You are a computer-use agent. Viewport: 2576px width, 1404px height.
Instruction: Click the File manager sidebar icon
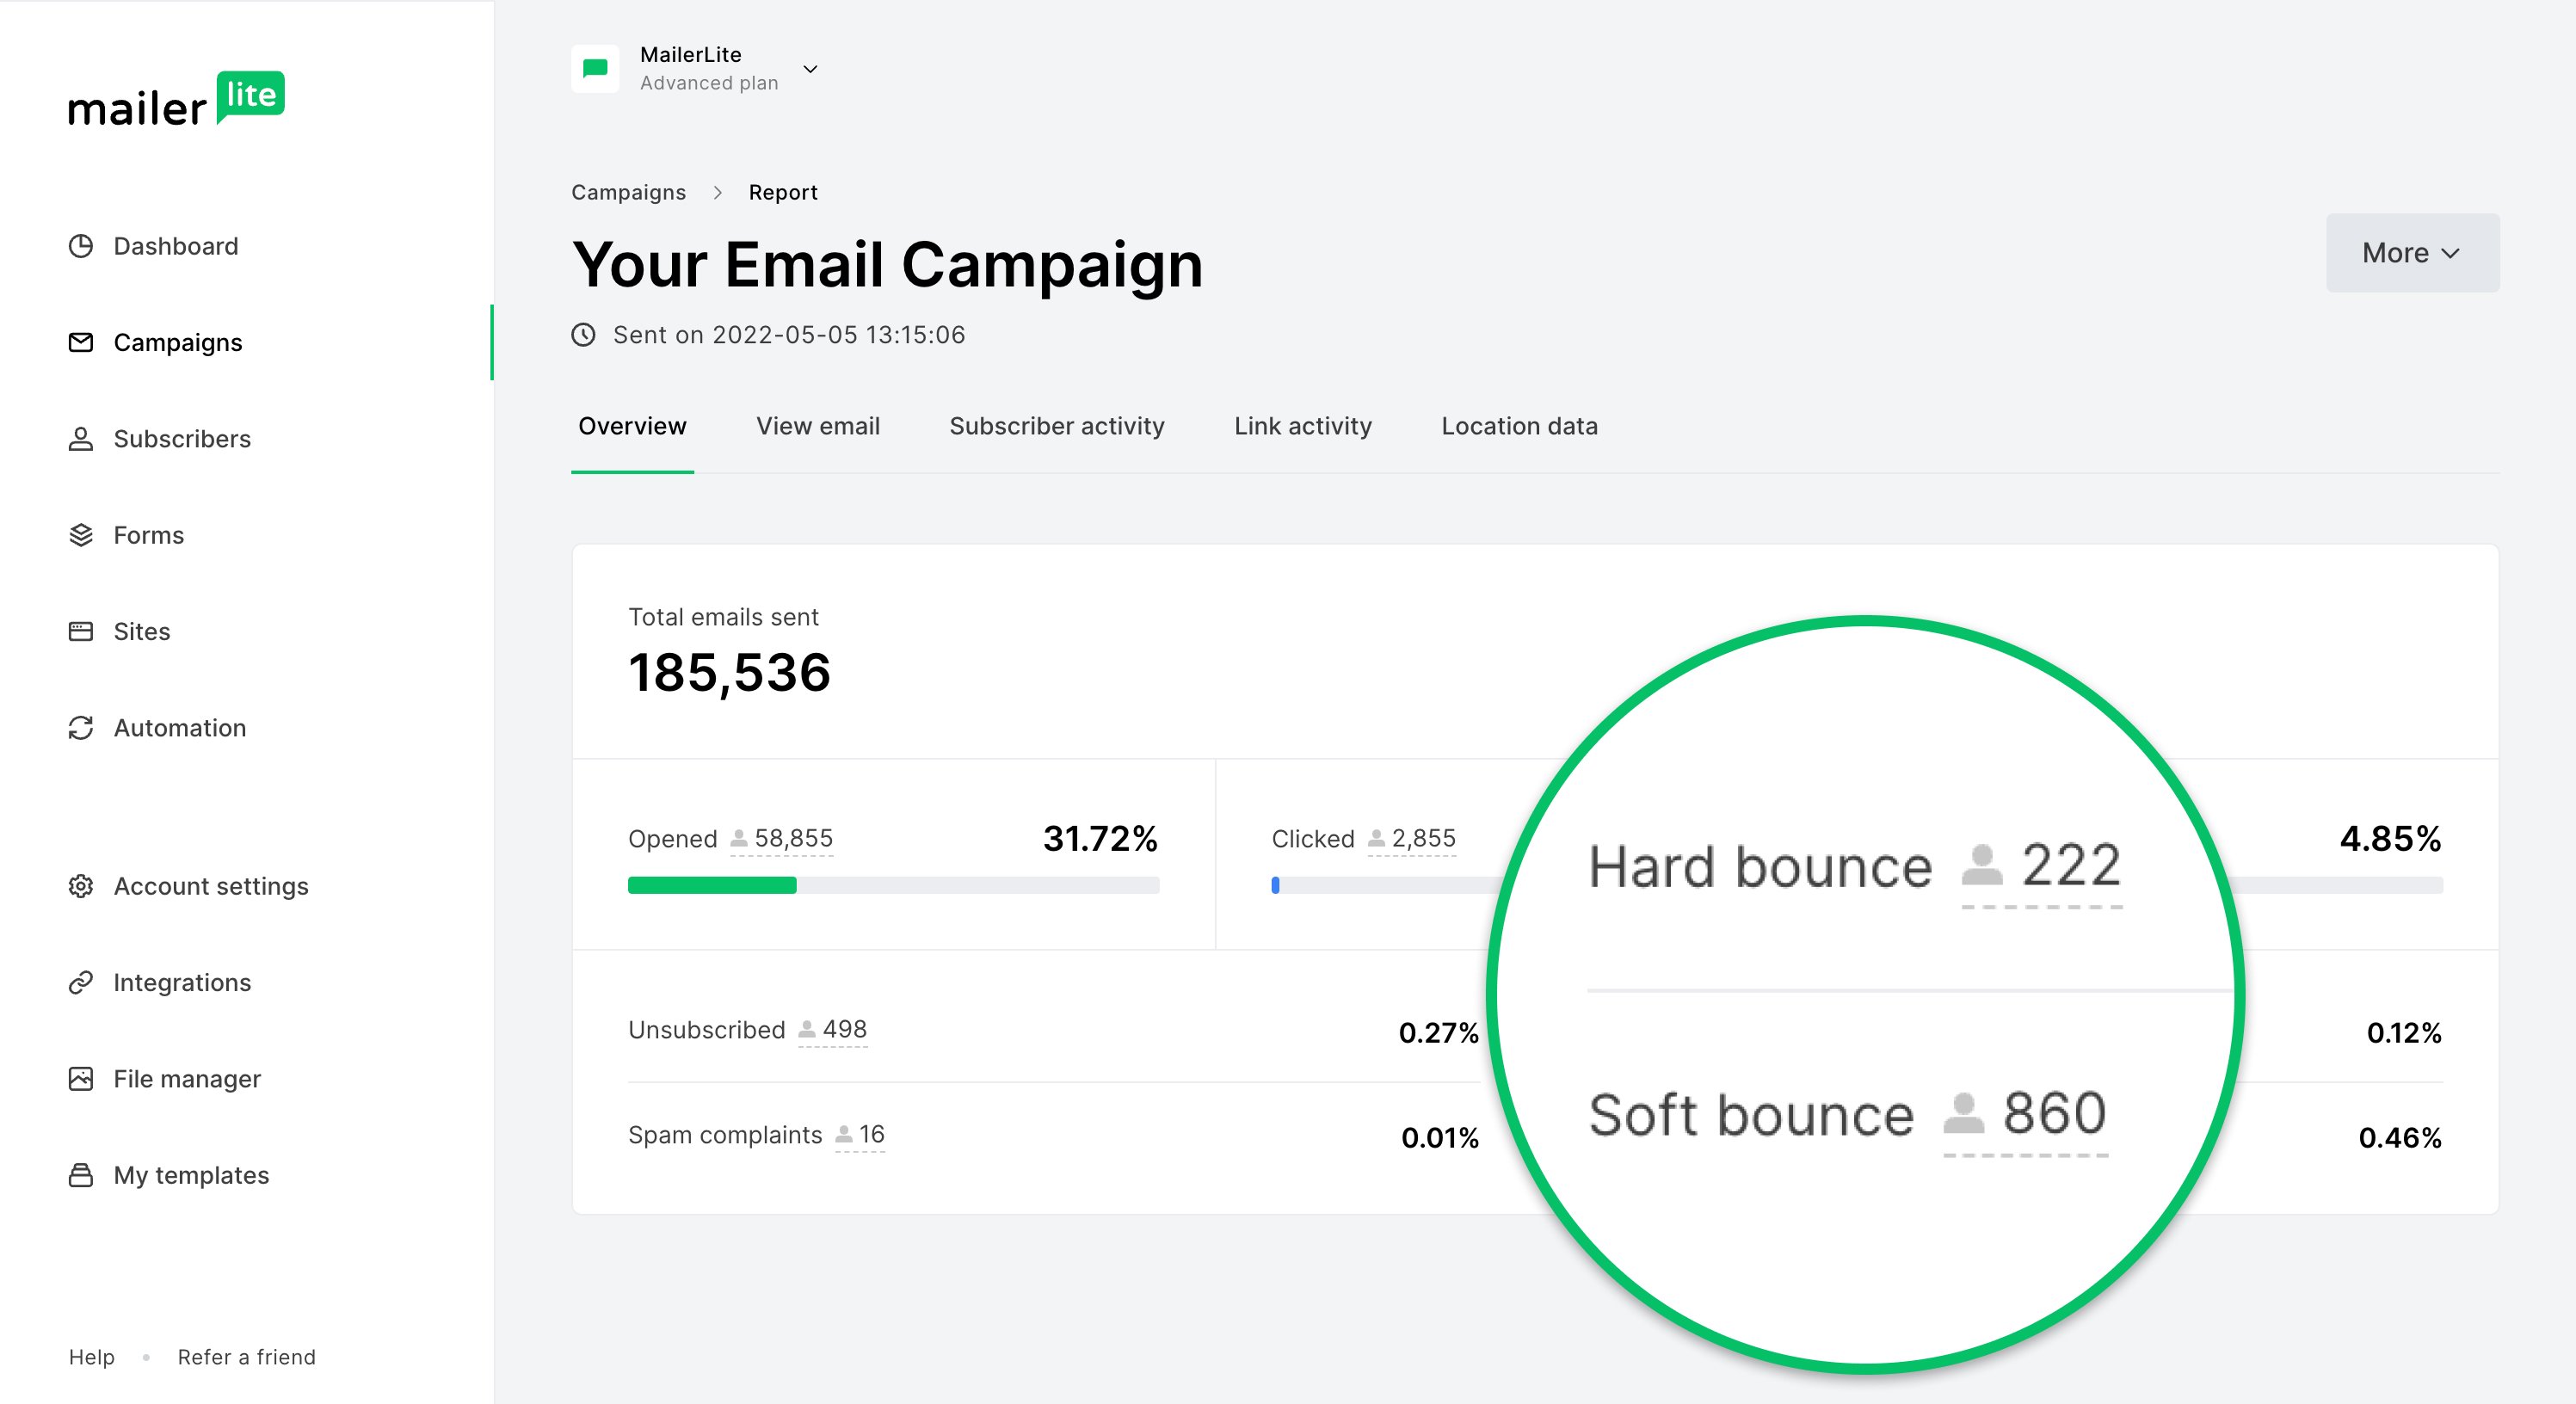81,1079
